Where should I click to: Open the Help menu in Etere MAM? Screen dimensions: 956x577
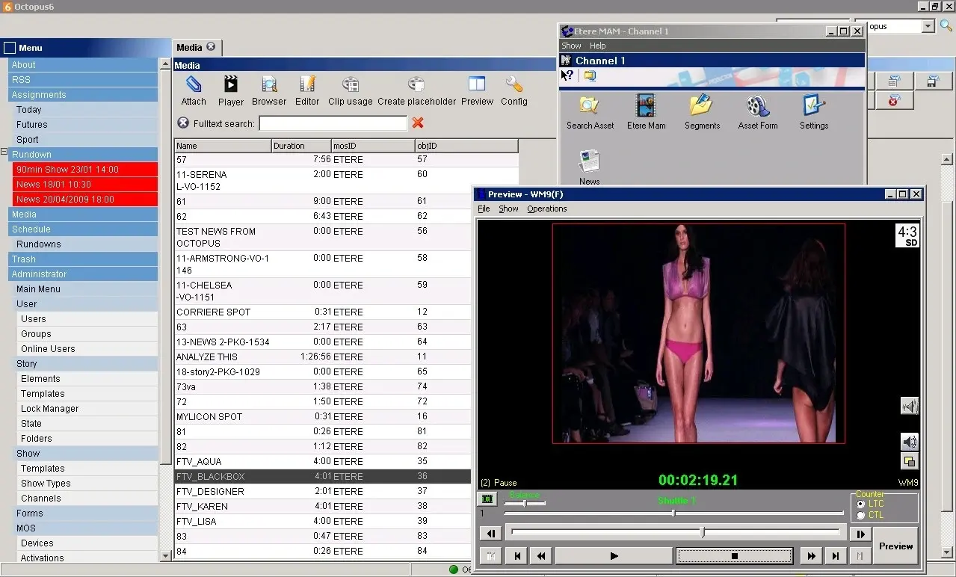click(x=597, y=46)
